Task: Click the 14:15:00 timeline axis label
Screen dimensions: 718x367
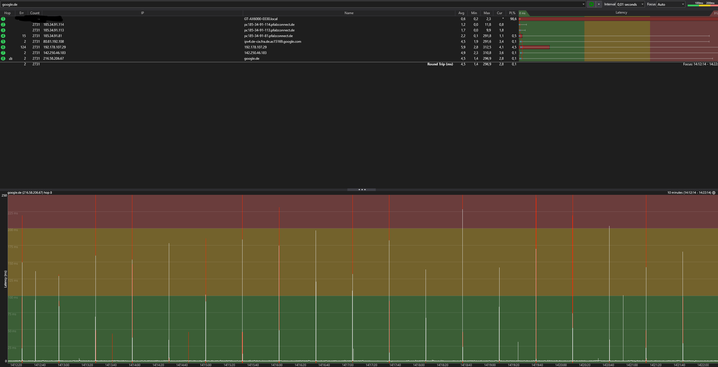Action: tap(205, 365)
